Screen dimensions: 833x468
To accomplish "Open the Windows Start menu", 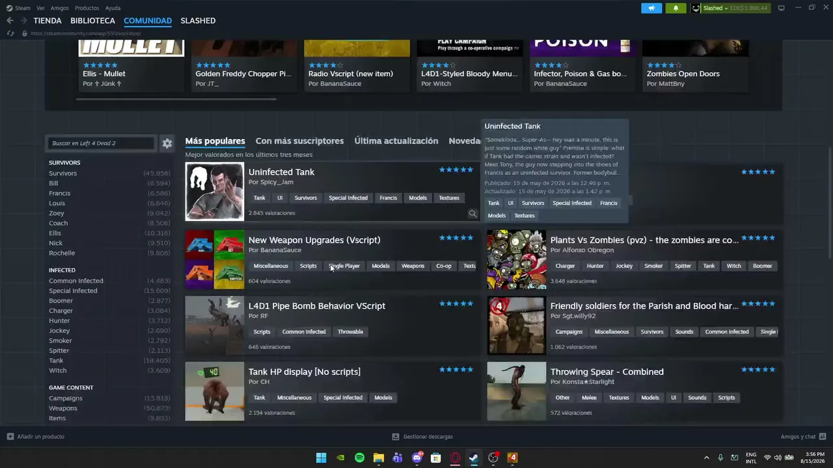I will (x=321, y=458).
